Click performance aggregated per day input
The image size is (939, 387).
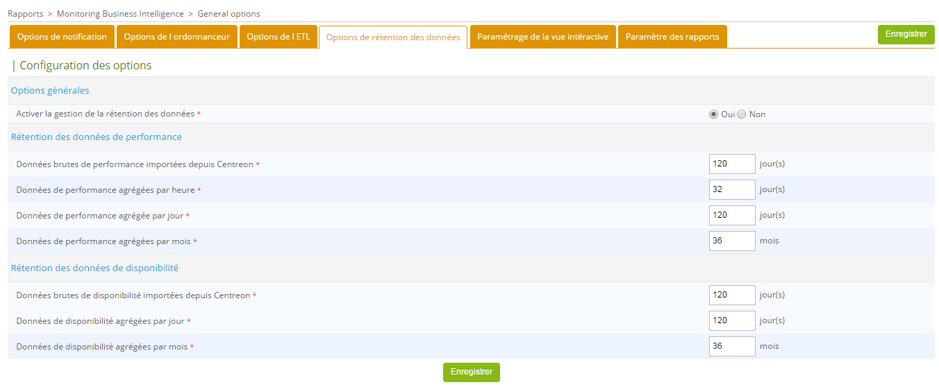[732, 216]
